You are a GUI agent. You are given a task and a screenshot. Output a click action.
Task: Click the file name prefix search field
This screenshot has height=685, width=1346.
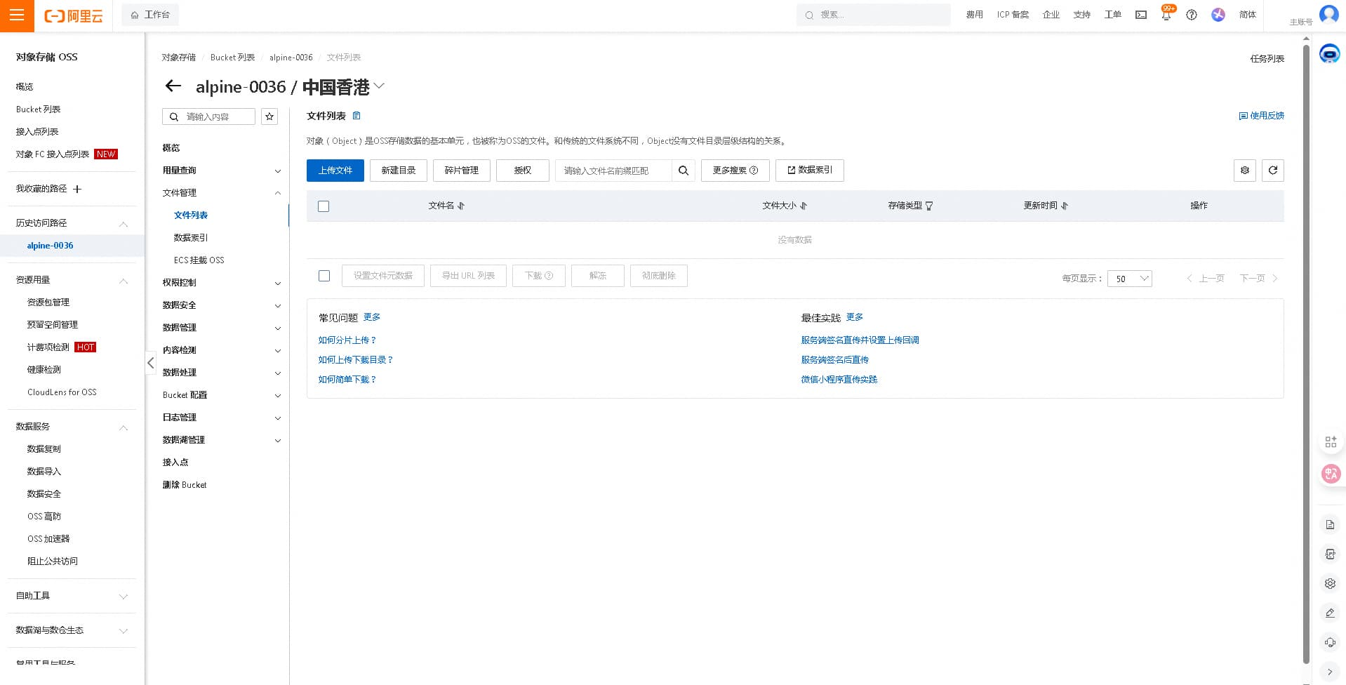(x=613, y=171)
